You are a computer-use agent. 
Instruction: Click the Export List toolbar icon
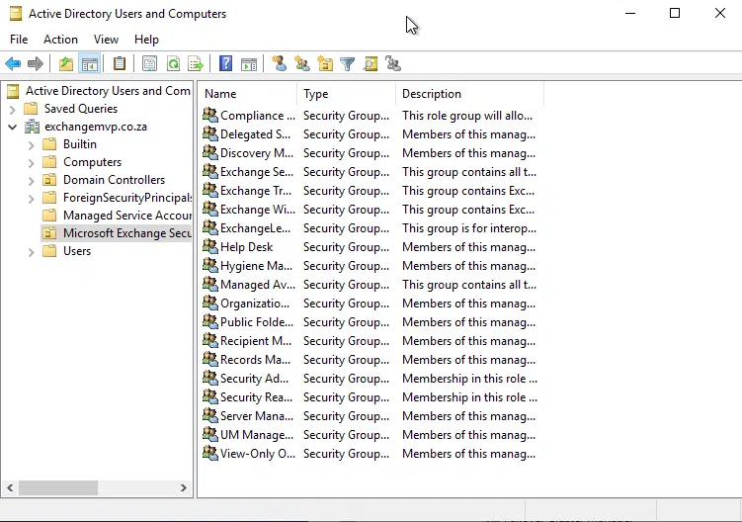click(196, 64)
